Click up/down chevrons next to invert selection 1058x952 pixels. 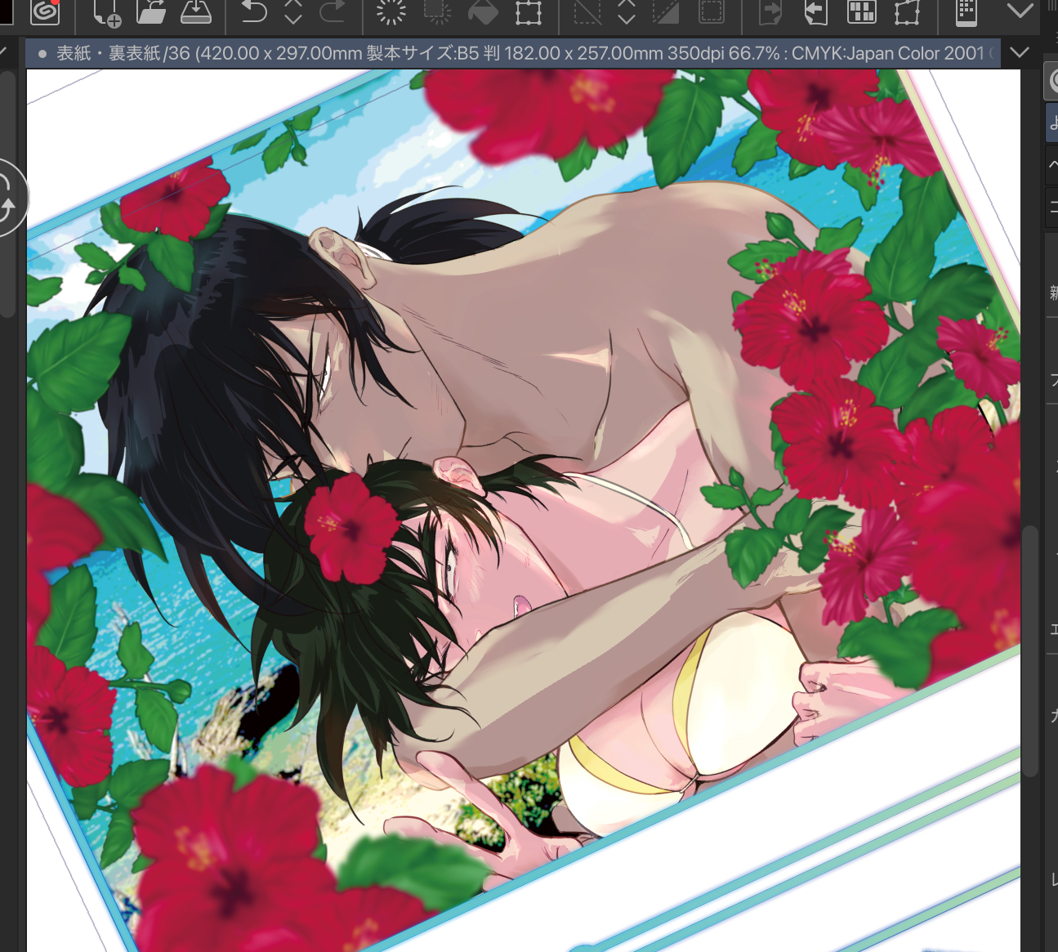coord(627,11)
